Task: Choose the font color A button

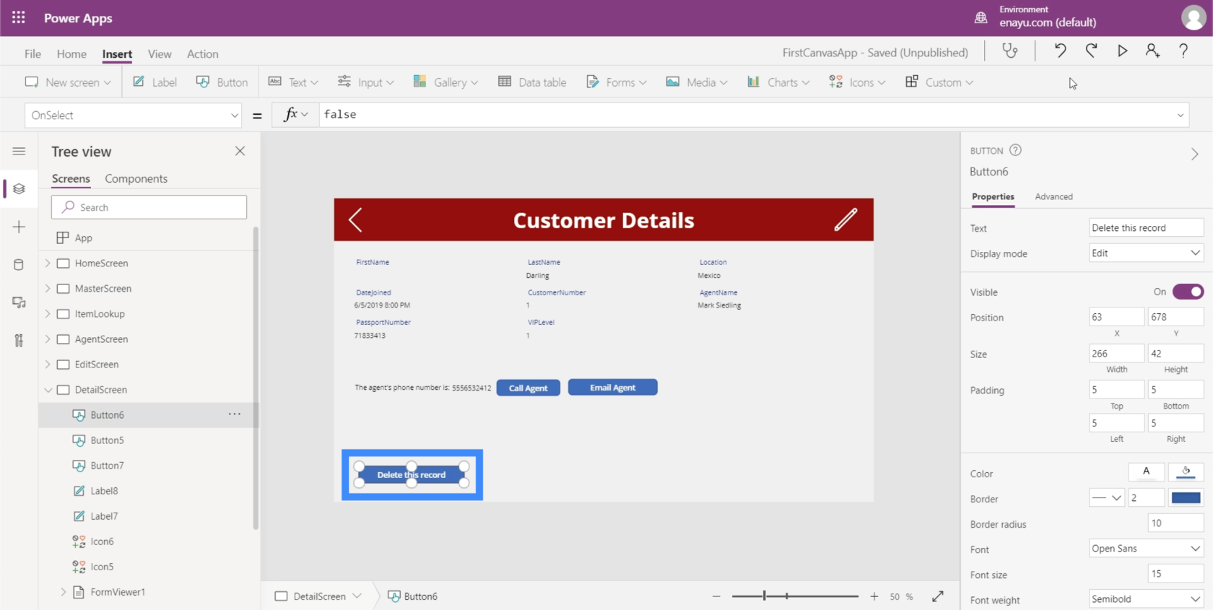Action: coord(1146,472)
